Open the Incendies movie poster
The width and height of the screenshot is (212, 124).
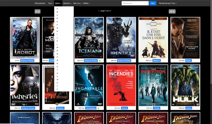point(121,86)
